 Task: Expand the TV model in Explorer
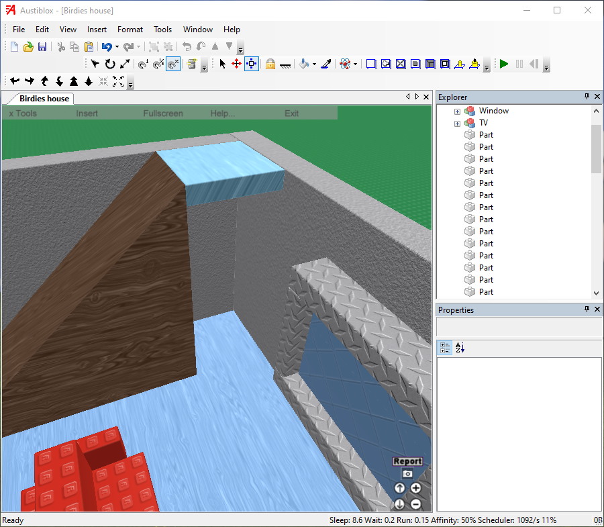(457, 124)
